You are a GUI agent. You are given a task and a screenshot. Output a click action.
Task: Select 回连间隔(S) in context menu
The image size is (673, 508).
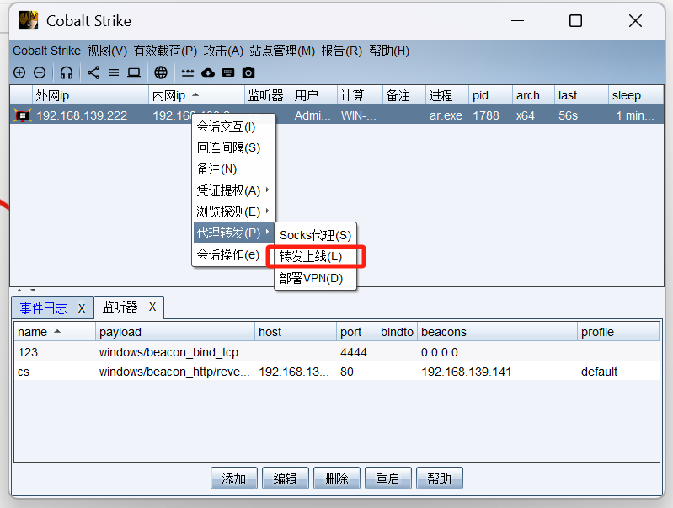point(233,148)
